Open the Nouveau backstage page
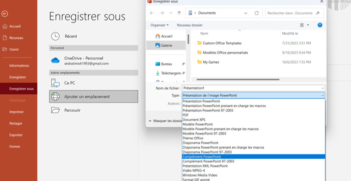The height and width of the screenshot is (181, 351). [x=16, y=38]
